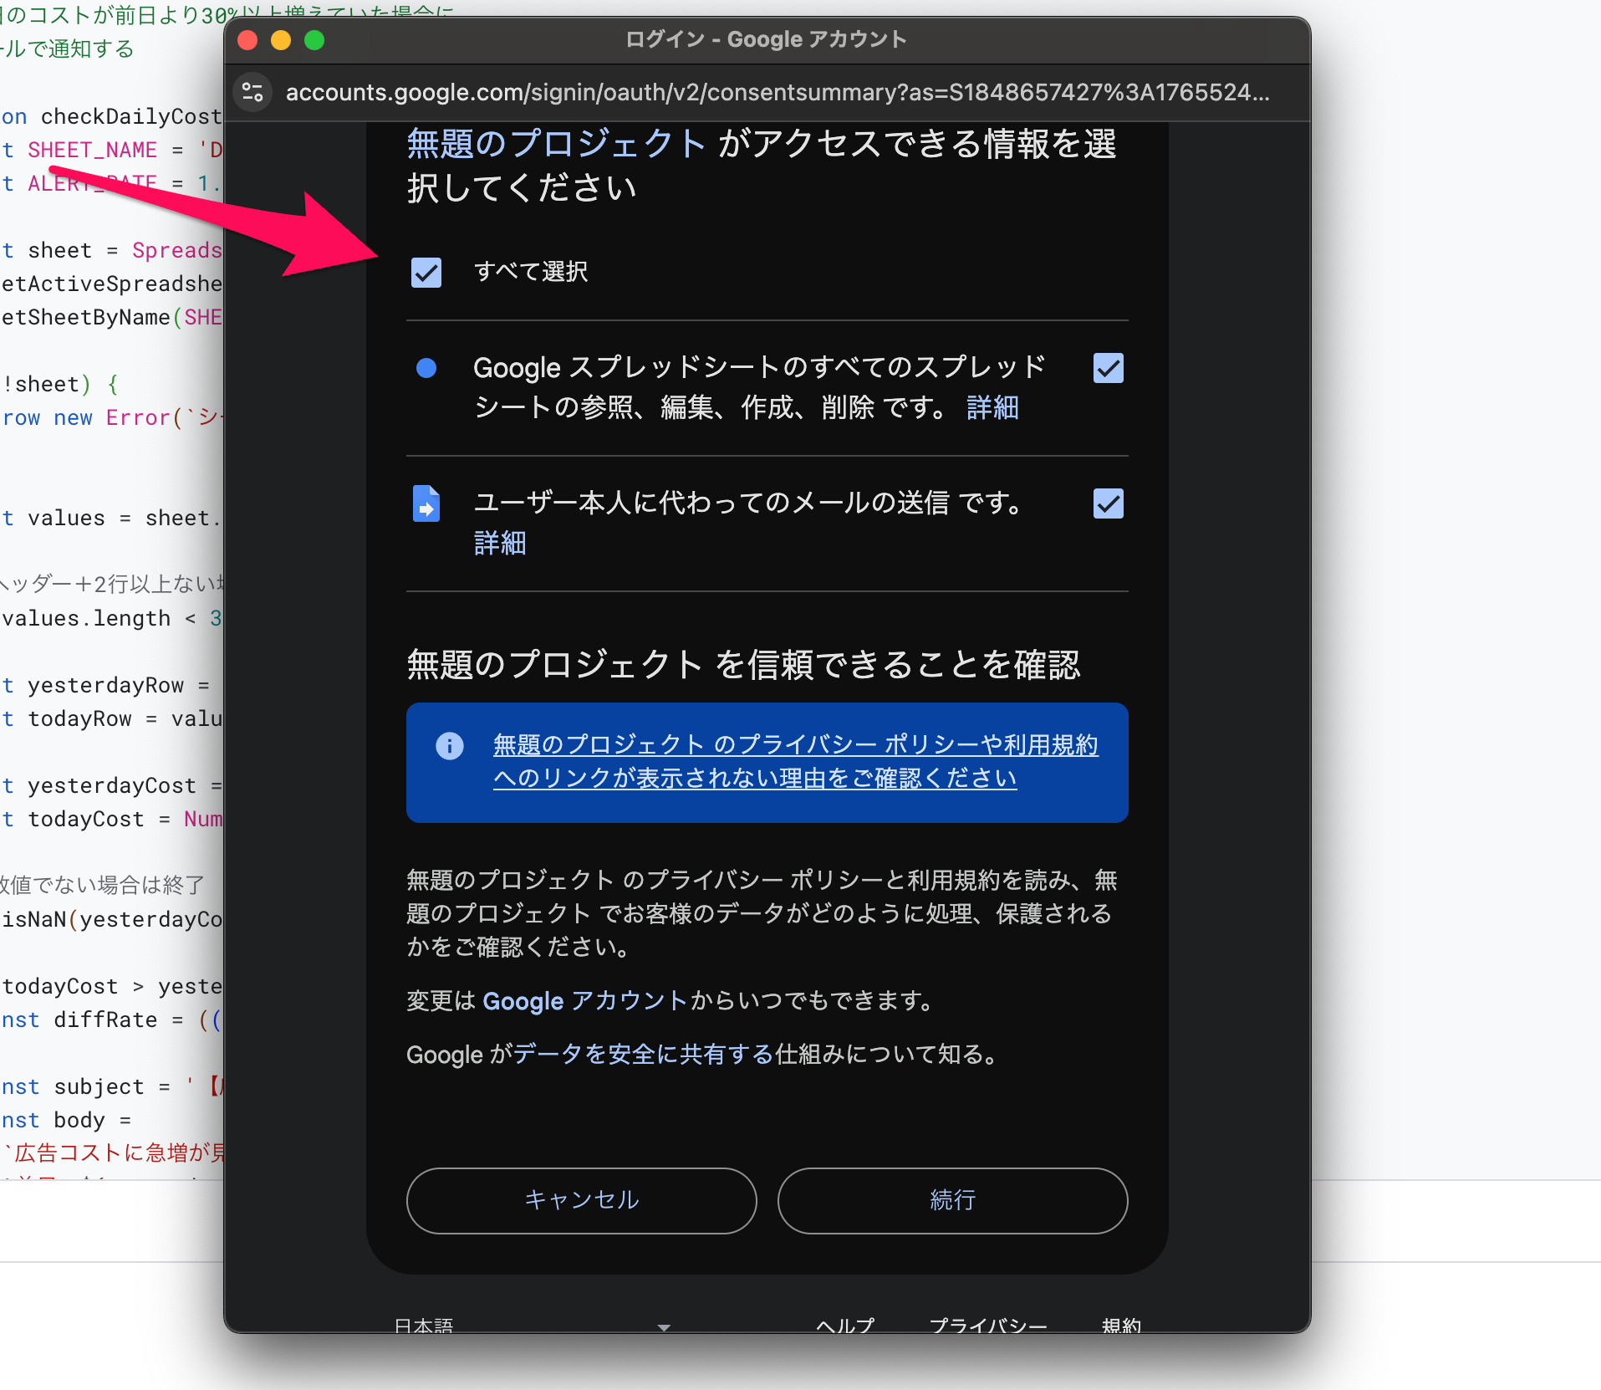Click 詳細 link for spreadsheet permission

coord(992,408)
